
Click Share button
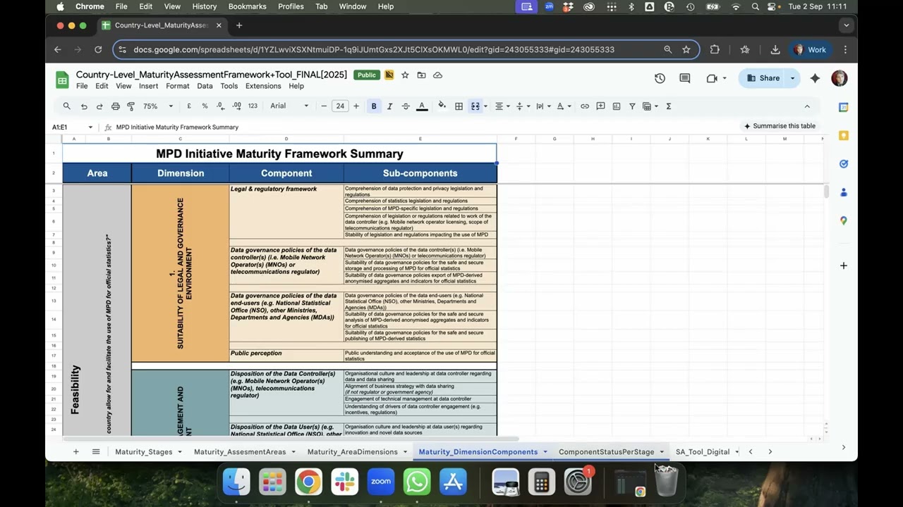(763, 78)
